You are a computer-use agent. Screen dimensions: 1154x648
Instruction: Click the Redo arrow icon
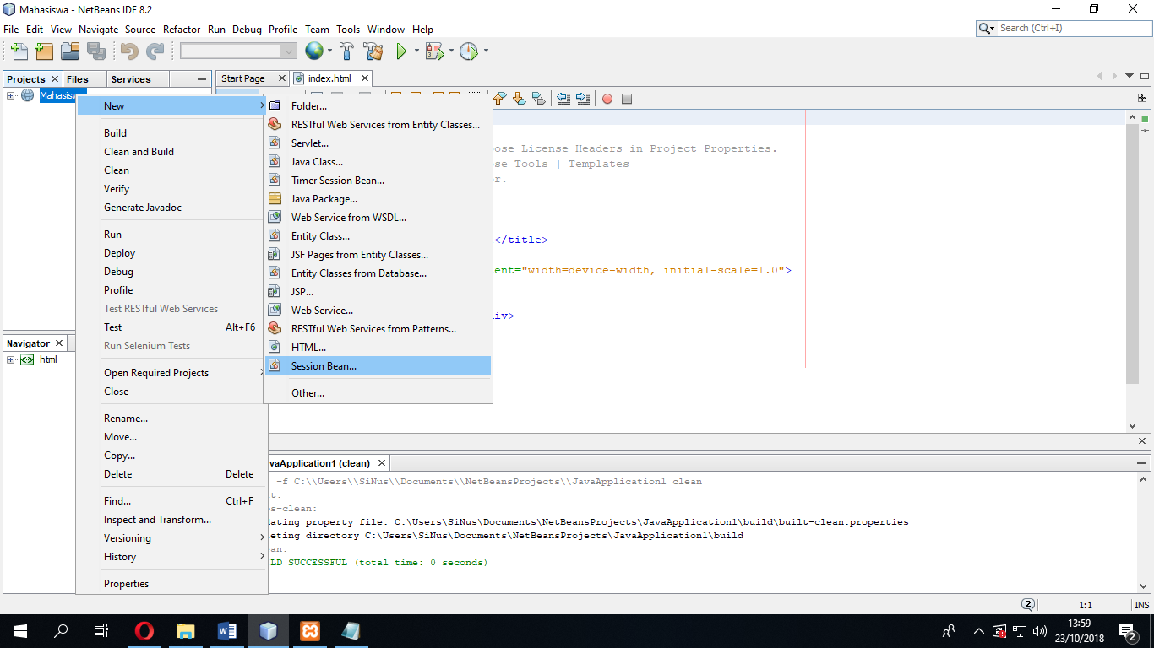point(155,51)
